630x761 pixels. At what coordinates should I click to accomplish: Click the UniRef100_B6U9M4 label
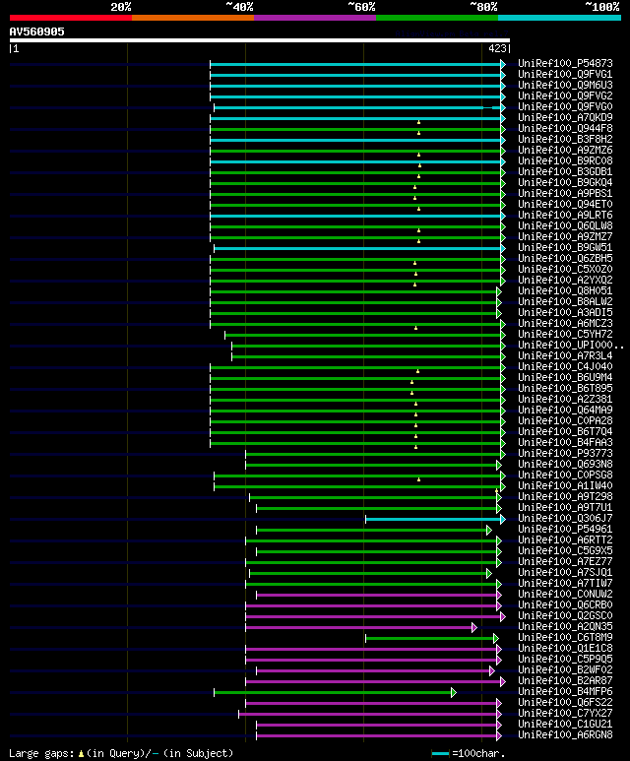click(x=565, y=378)
